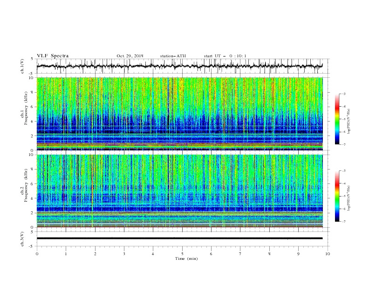Click time axis tick label "5"
Screen dimensions: 369x285
pyautogui.click(x=182, y=254)
